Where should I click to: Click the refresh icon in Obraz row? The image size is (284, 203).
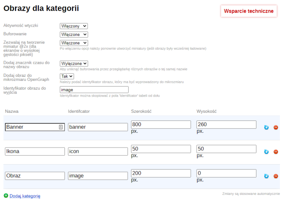click(267, 176)
